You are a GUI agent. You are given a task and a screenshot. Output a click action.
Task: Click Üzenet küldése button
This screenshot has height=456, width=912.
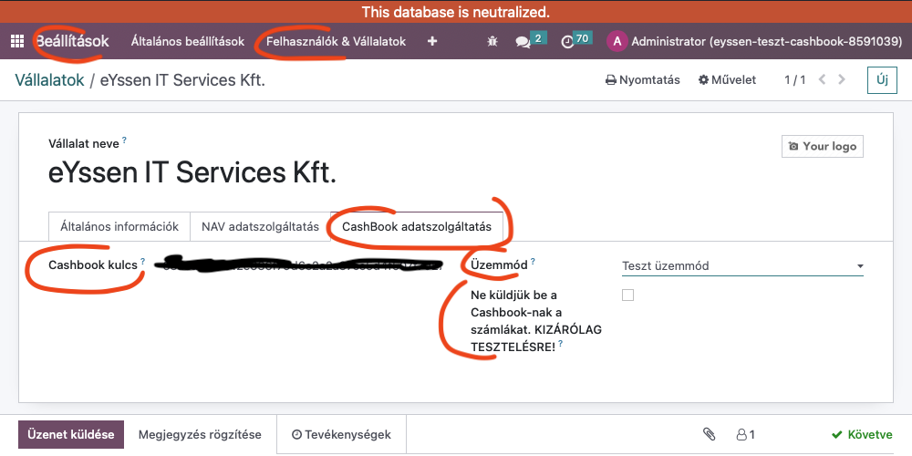(71, 434)
